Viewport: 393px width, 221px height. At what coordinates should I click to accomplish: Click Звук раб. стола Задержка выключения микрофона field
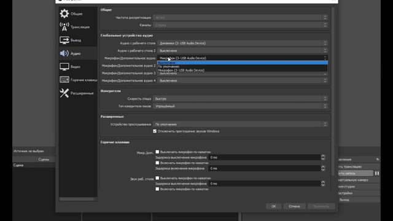265,184
